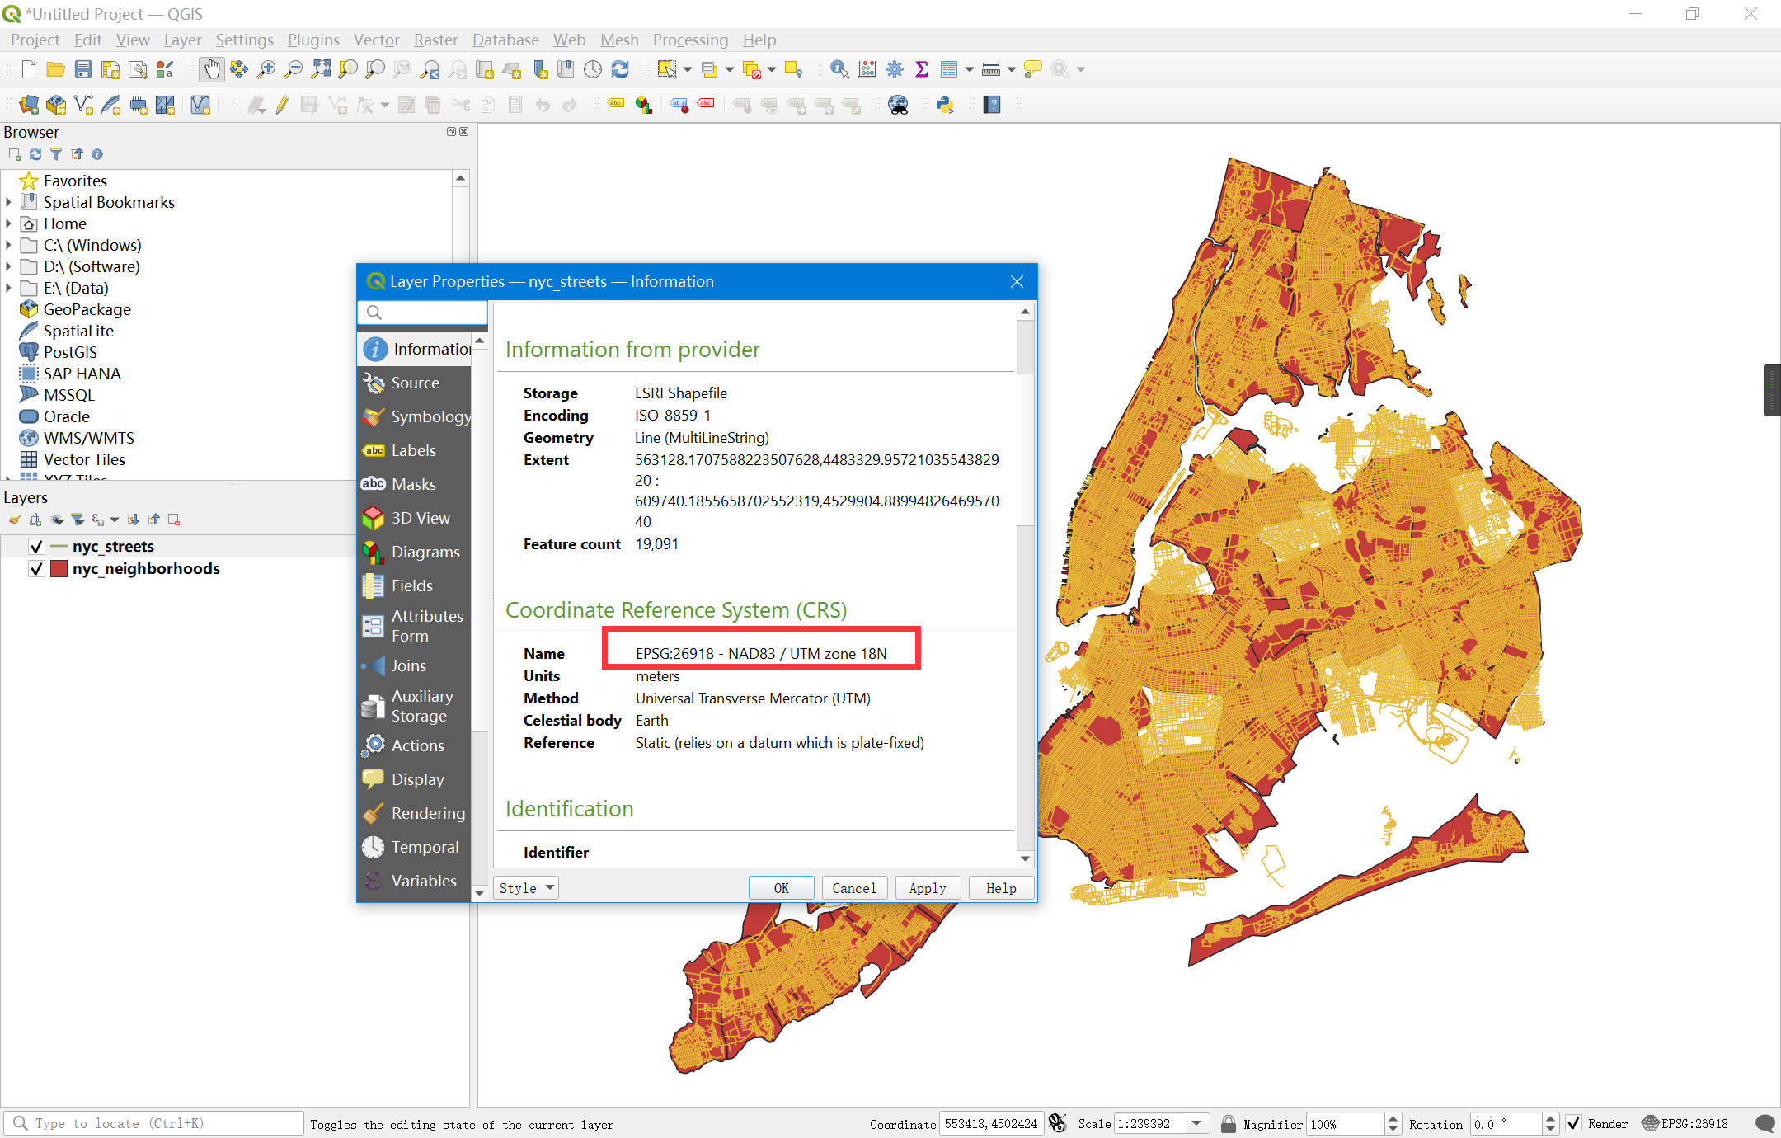Viewport: 1781px width, 1138px height.
Task: Click the Cancel button in layer properties
Action: tap(854, 888)
